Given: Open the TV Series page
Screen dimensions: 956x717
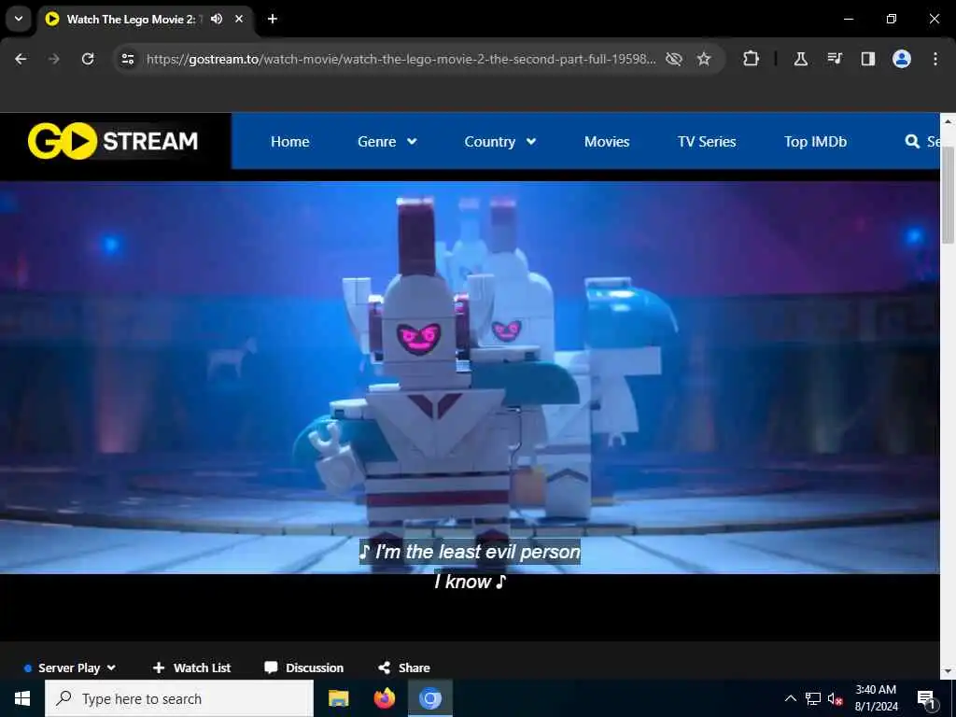Looking at the screenshot, I should tap(707, 142).
